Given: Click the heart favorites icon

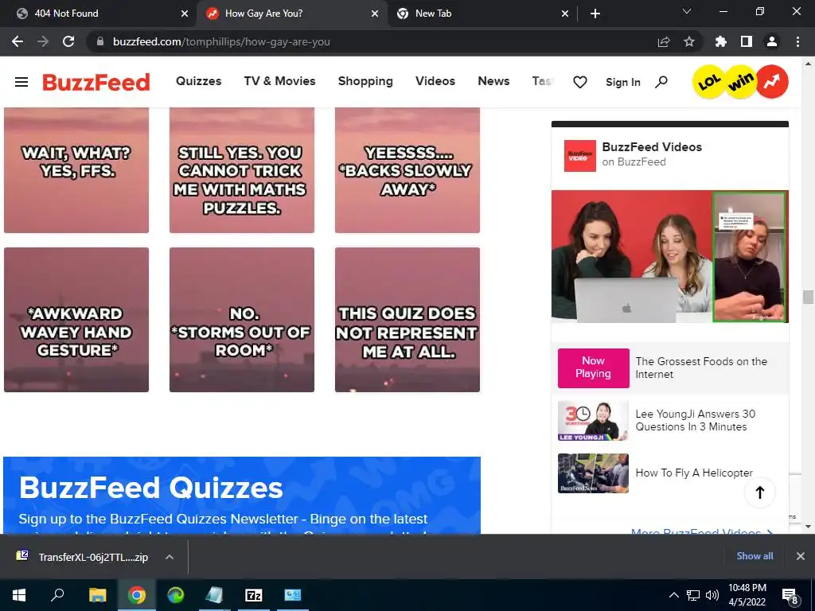Looking at the screenshot, I should coord(580,82).
